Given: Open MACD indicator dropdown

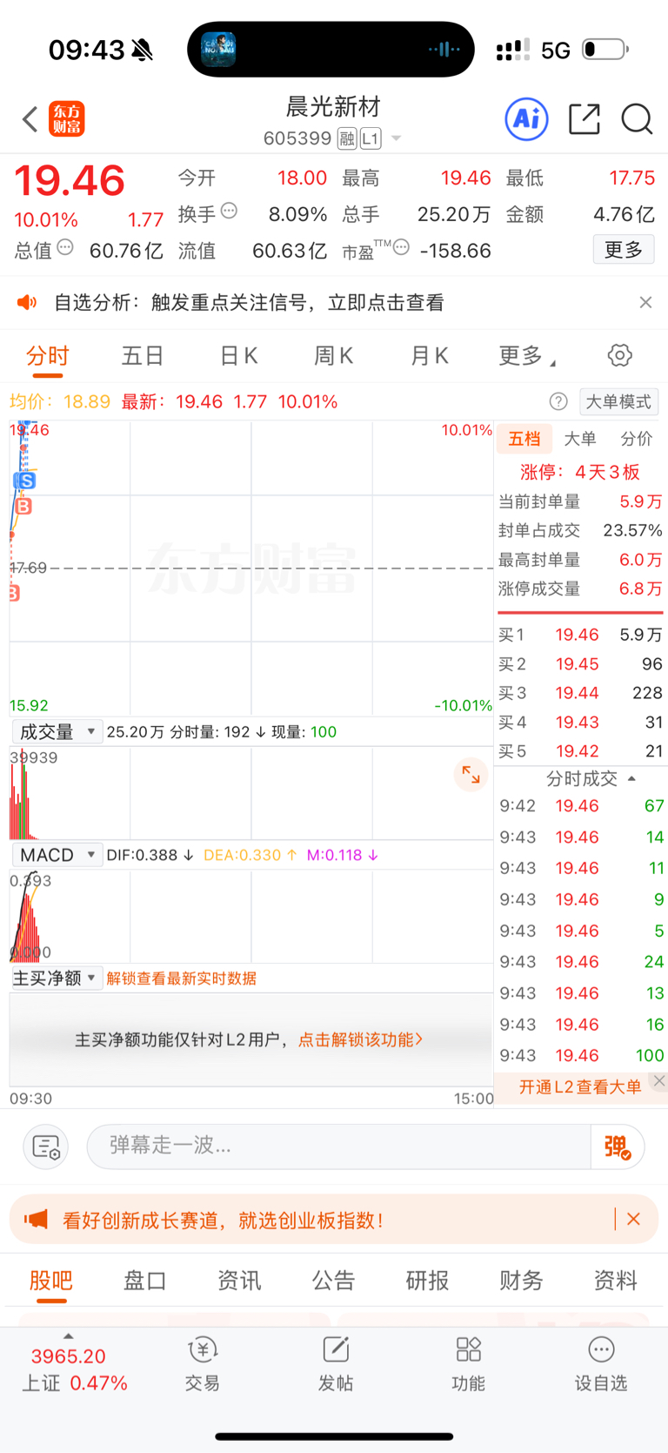Looking at the screenshot, I should pyautogui.click(x=57, y=855).
